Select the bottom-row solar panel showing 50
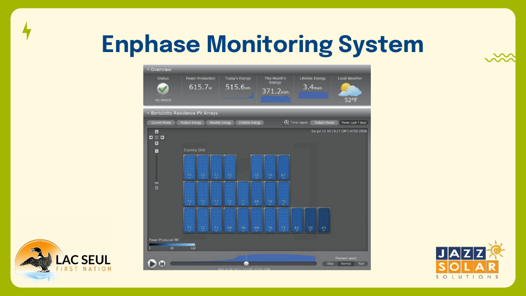This screenshot has width=526, height=296. pyautogui.click(x=310, y=220)
